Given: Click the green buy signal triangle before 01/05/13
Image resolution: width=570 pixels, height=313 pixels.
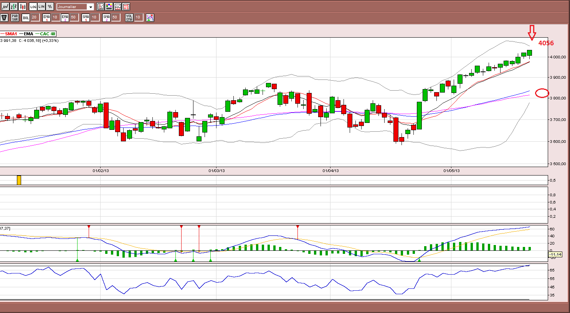Looking at the screenshot, I should [x=419, y=260].
